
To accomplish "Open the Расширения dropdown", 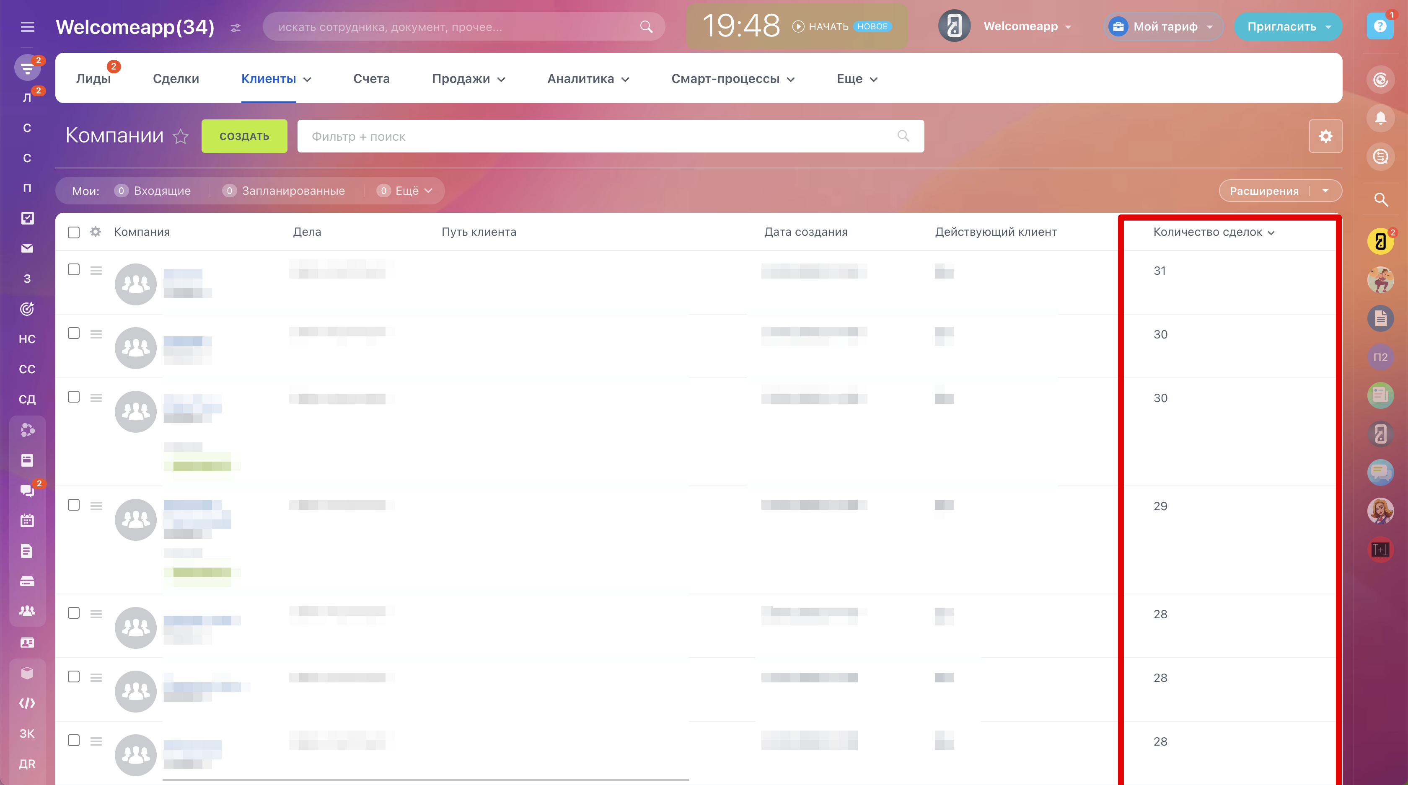I will pyautogui.click(x=1325, y=191).
